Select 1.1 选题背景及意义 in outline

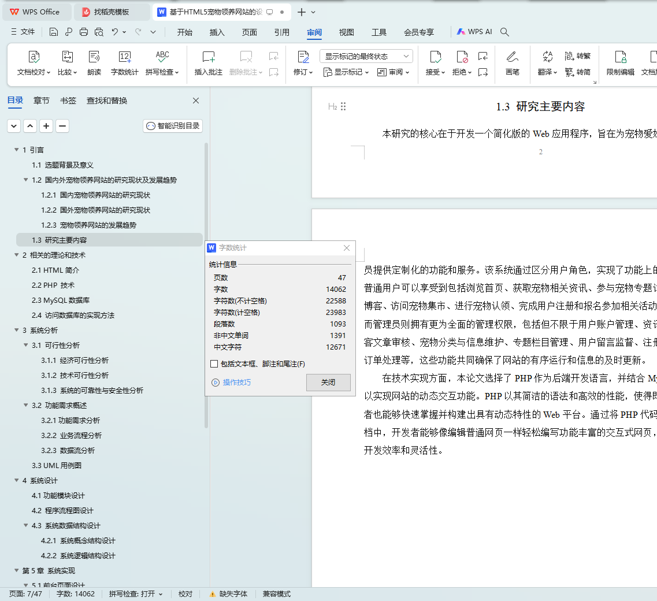point(62,165)
